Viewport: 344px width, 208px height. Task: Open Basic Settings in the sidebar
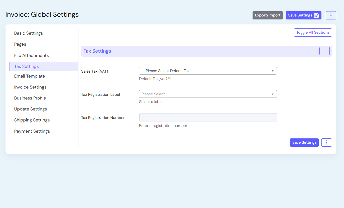click(x=29, y=33)
